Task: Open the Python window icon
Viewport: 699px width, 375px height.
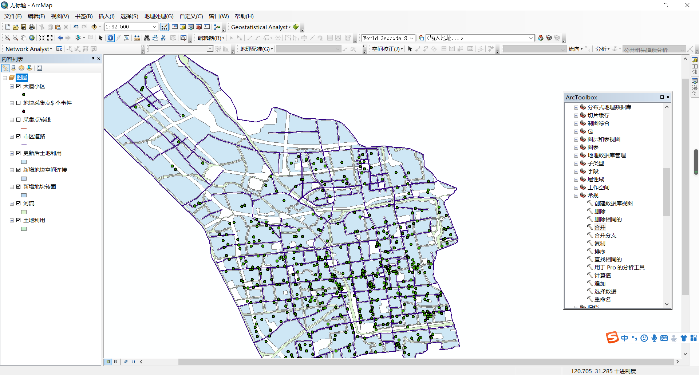Action: (x=207, y=27)
